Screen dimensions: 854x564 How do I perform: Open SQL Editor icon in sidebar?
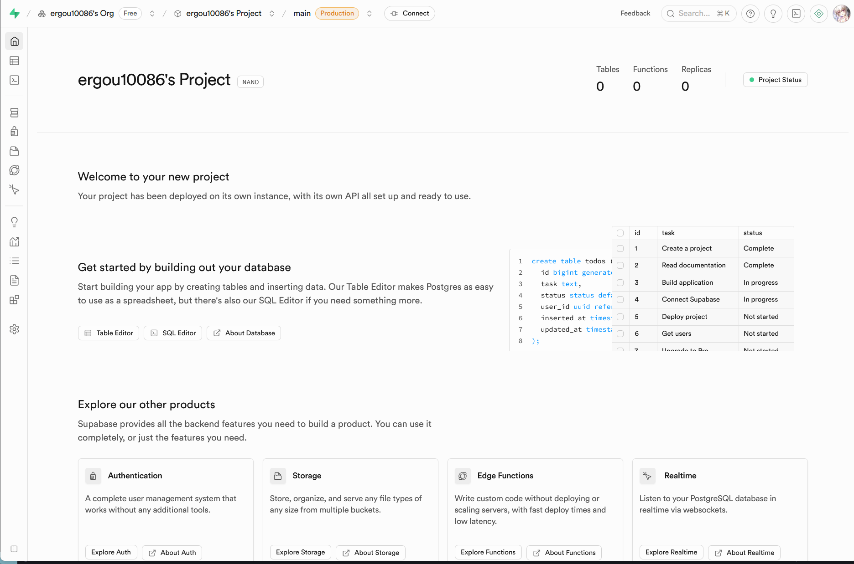(x=14, y=80)
